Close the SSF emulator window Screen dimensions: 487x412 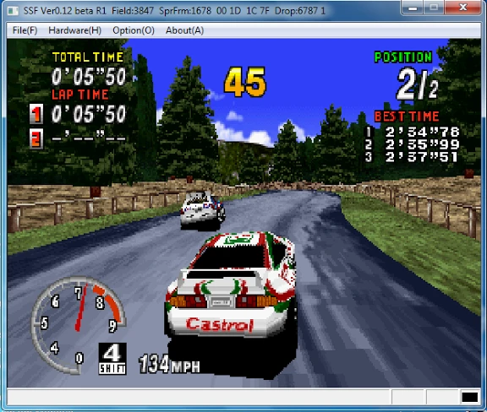[x=463, y=8]
